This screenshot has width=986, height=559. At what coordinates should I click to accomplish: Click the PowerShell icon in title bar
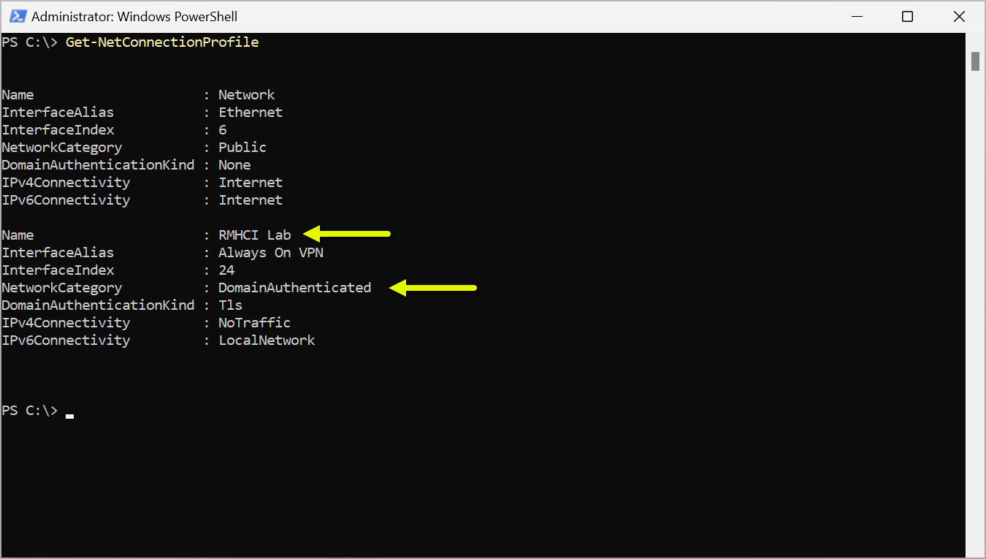(18, 16)
